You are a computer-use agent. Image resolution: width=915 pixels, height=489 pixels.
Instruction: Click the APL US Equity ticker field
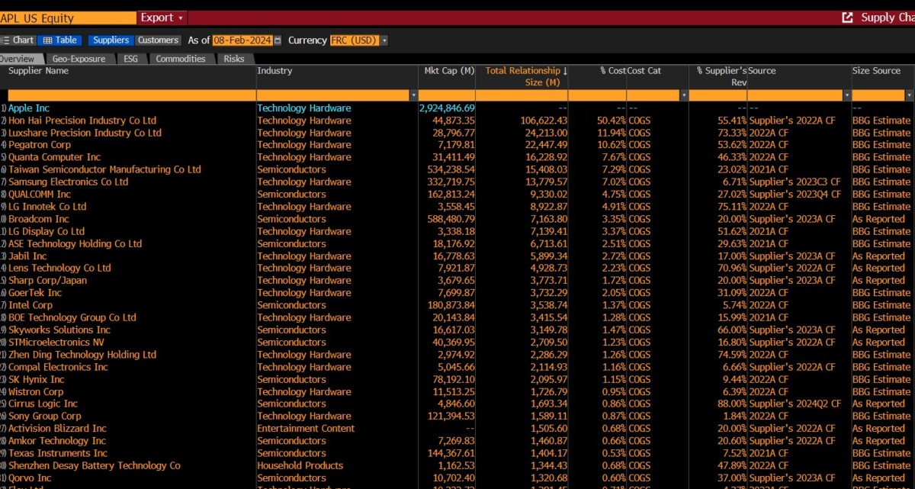pyautogui.click(x=65, y=16)
